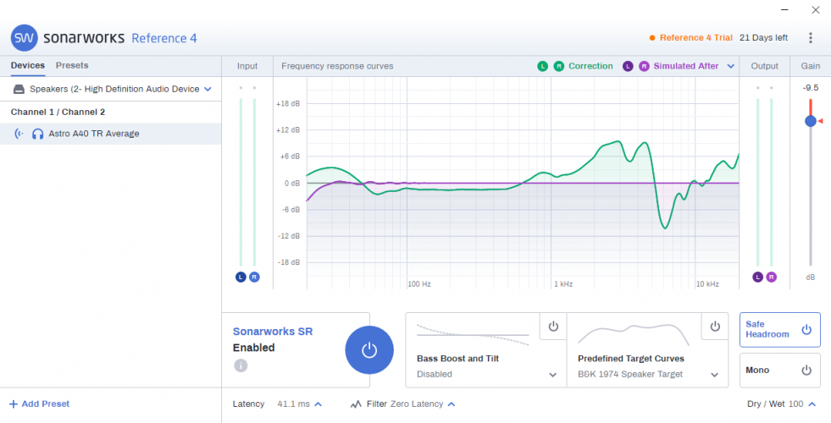Toggle the Mono power switch
The width and height of the screenshot is (831, 423).
click(806, 371)
